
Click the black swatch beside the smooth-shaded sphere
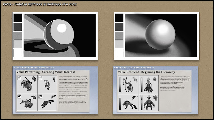[119, 18]
